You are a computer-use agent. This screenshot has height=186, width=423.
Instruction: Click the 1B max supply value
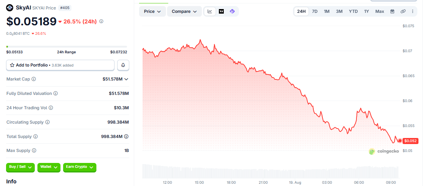pos(127,150)
